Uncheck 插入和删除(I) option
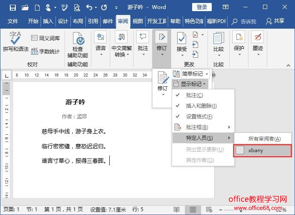 [203, 106]
